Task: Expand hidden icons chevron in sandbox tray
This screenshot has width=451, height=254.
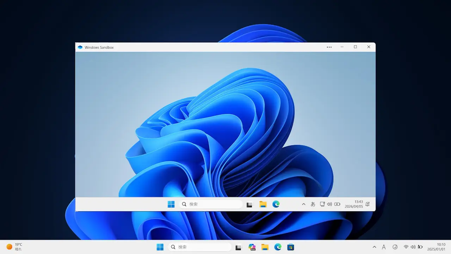Action: coord(303,204)
